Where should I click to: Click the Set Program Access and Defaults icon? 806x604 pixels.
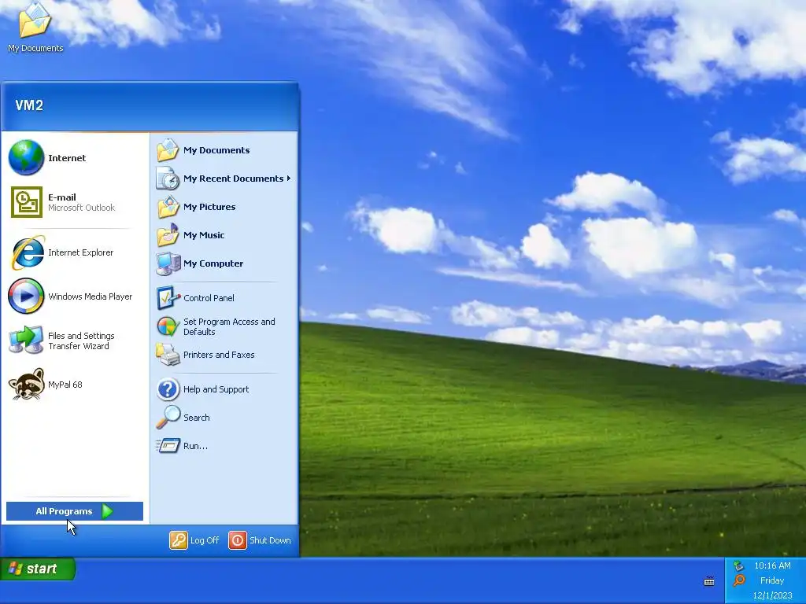(168, 326)
